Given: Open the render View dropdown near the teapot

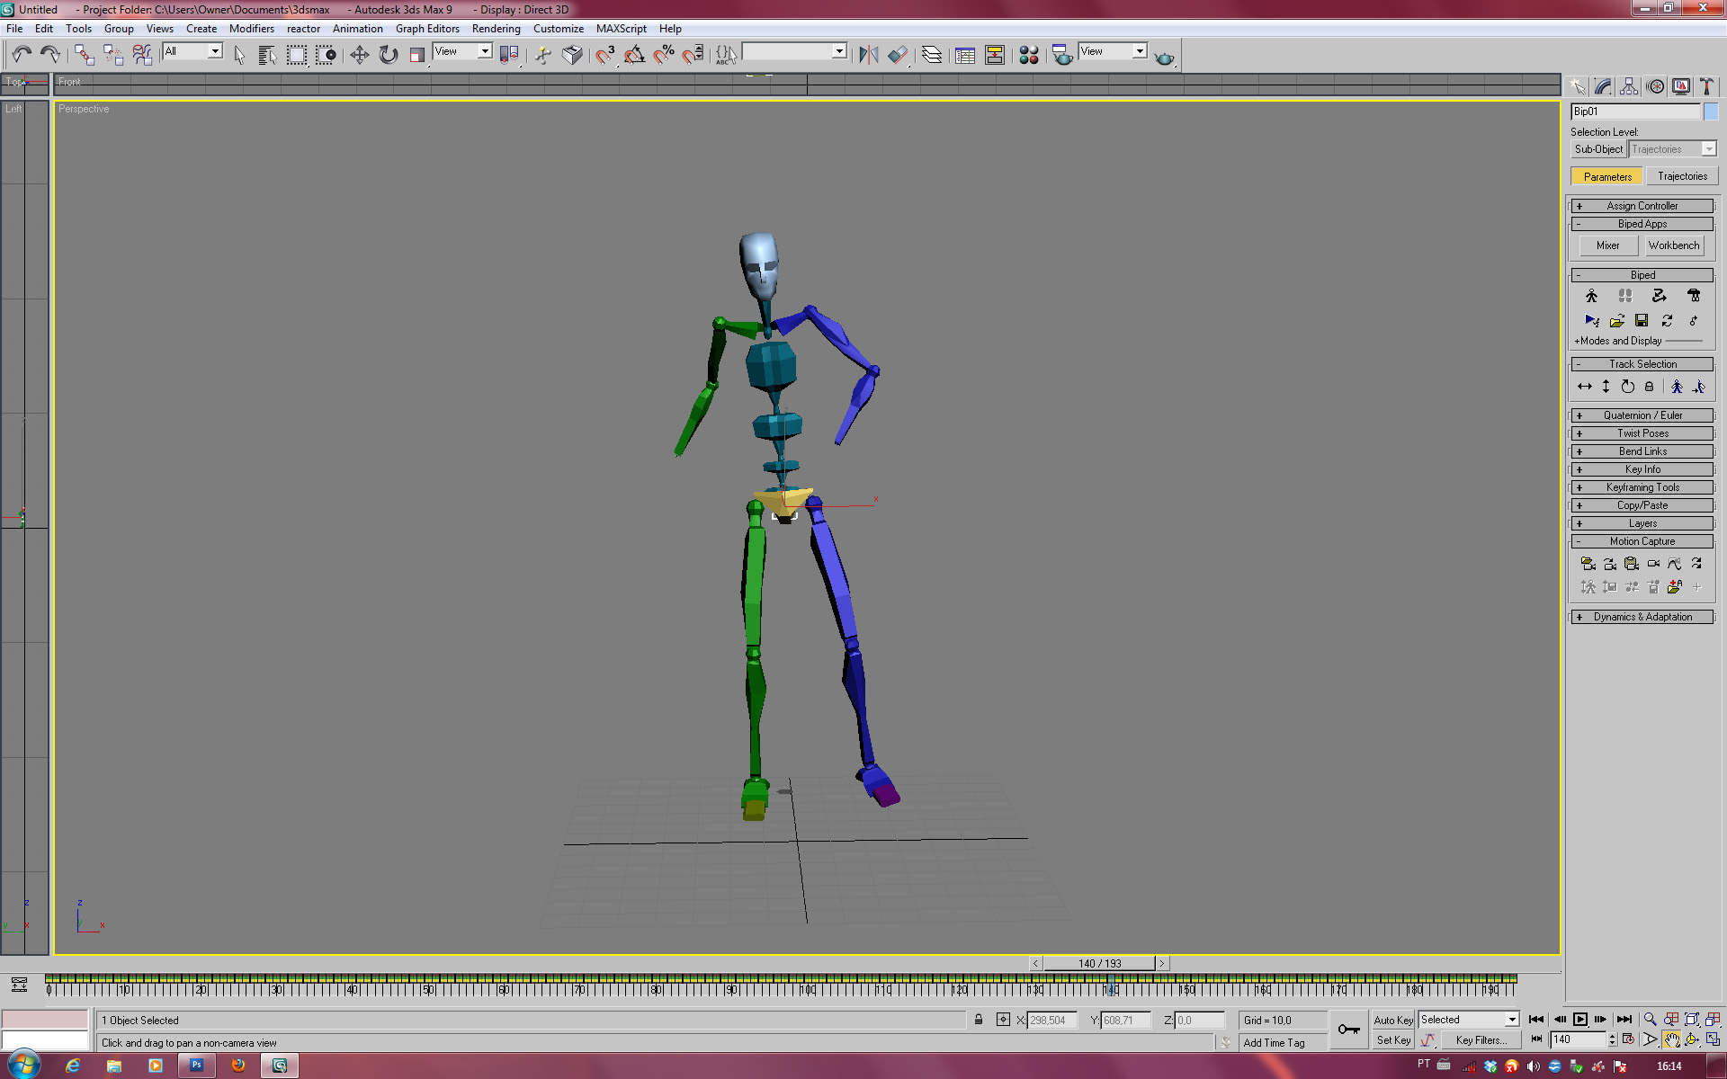Looking at the screenshot, I should coord(1113,51).
